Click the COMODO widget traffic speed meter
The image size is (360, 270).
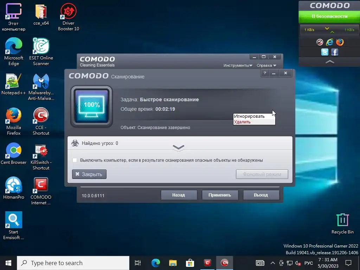click(329, 30)
